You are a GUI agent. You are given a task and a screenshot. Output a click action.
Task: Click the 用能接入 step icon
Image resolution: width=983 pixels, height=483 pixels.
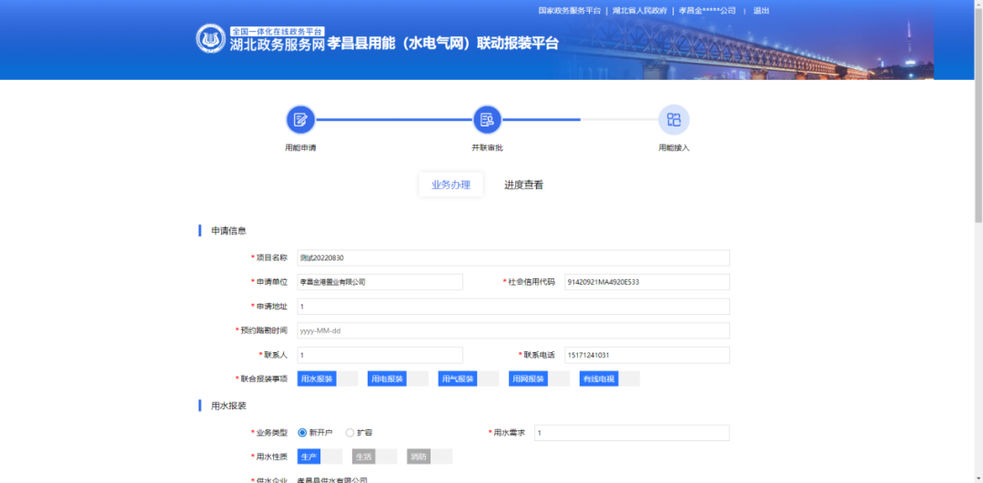(x=674, y=119)
